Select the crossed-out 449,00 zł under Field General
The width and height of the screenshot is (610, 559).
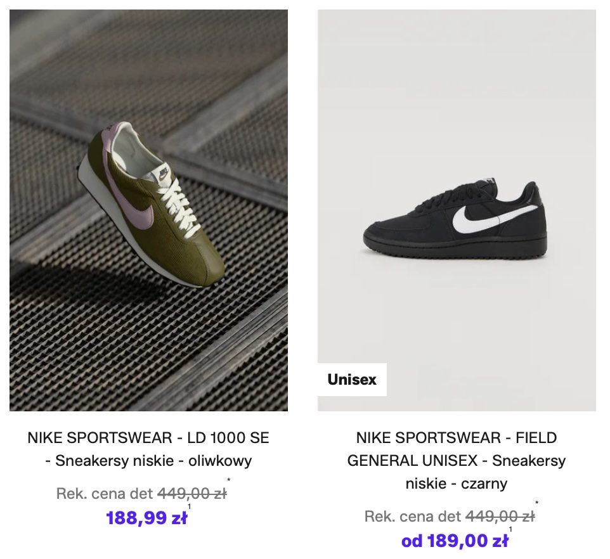500,517
